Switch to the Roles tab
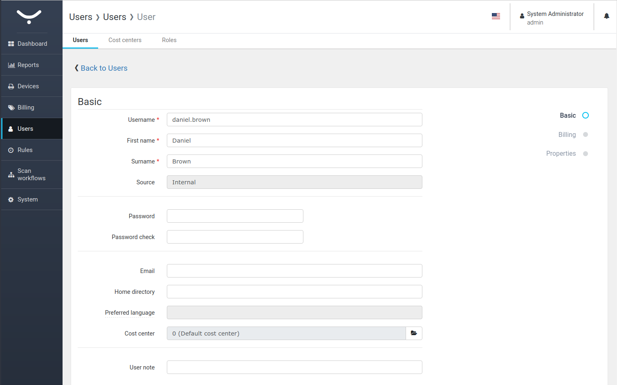 169,40
